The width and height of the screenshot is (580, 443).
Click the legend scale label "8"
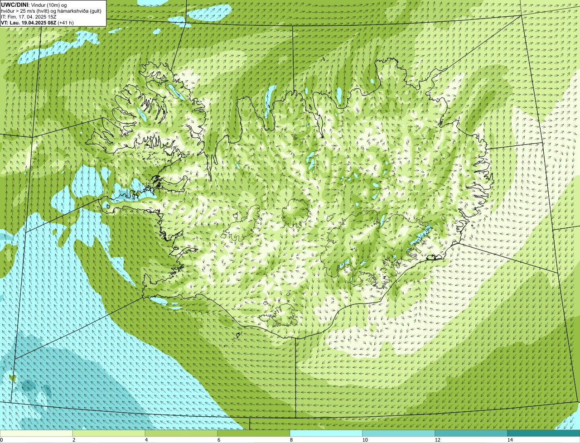[291, 440]
